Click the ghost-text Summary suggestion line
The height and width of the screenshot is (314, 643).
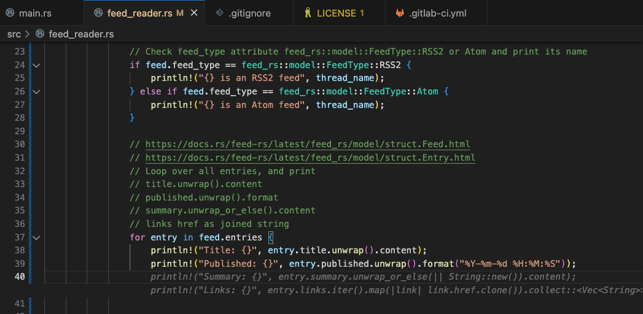(x=364, y=277)
